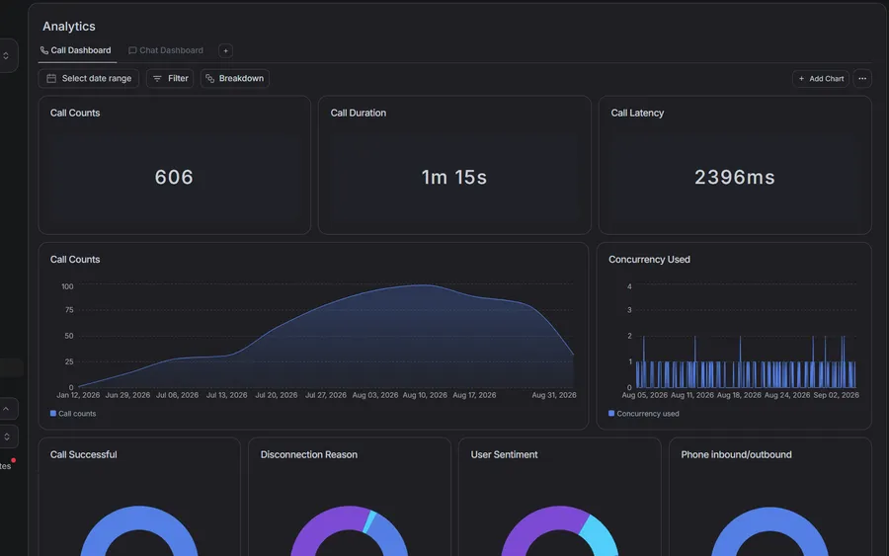The width and height of the screenshot is (889, 556).
Task: Open the Chat Dashboard tab
Action: (166, 50)
